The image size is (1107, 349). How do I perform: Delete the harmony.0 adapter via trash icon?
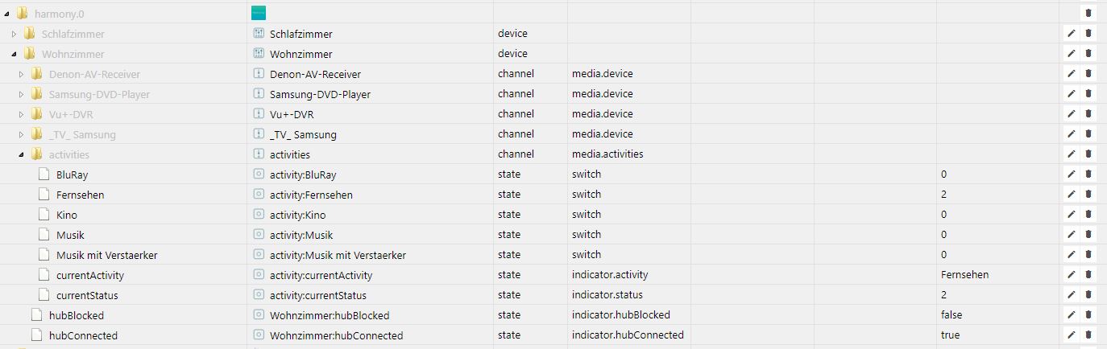coord(1088,13)
